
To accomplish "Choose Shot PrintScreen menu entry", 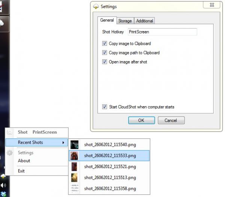I will tap(37, 132).
